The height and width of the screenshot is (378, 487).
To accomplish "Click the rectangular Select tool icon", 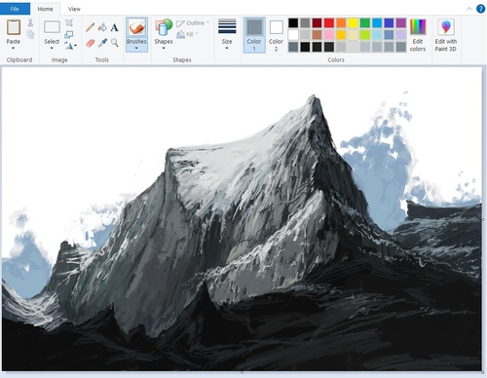I will [x=52, y=27].
